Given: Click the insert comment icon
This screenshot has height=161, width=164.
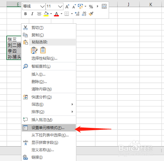Looking at the screenshot, I should tap(25, 120).
